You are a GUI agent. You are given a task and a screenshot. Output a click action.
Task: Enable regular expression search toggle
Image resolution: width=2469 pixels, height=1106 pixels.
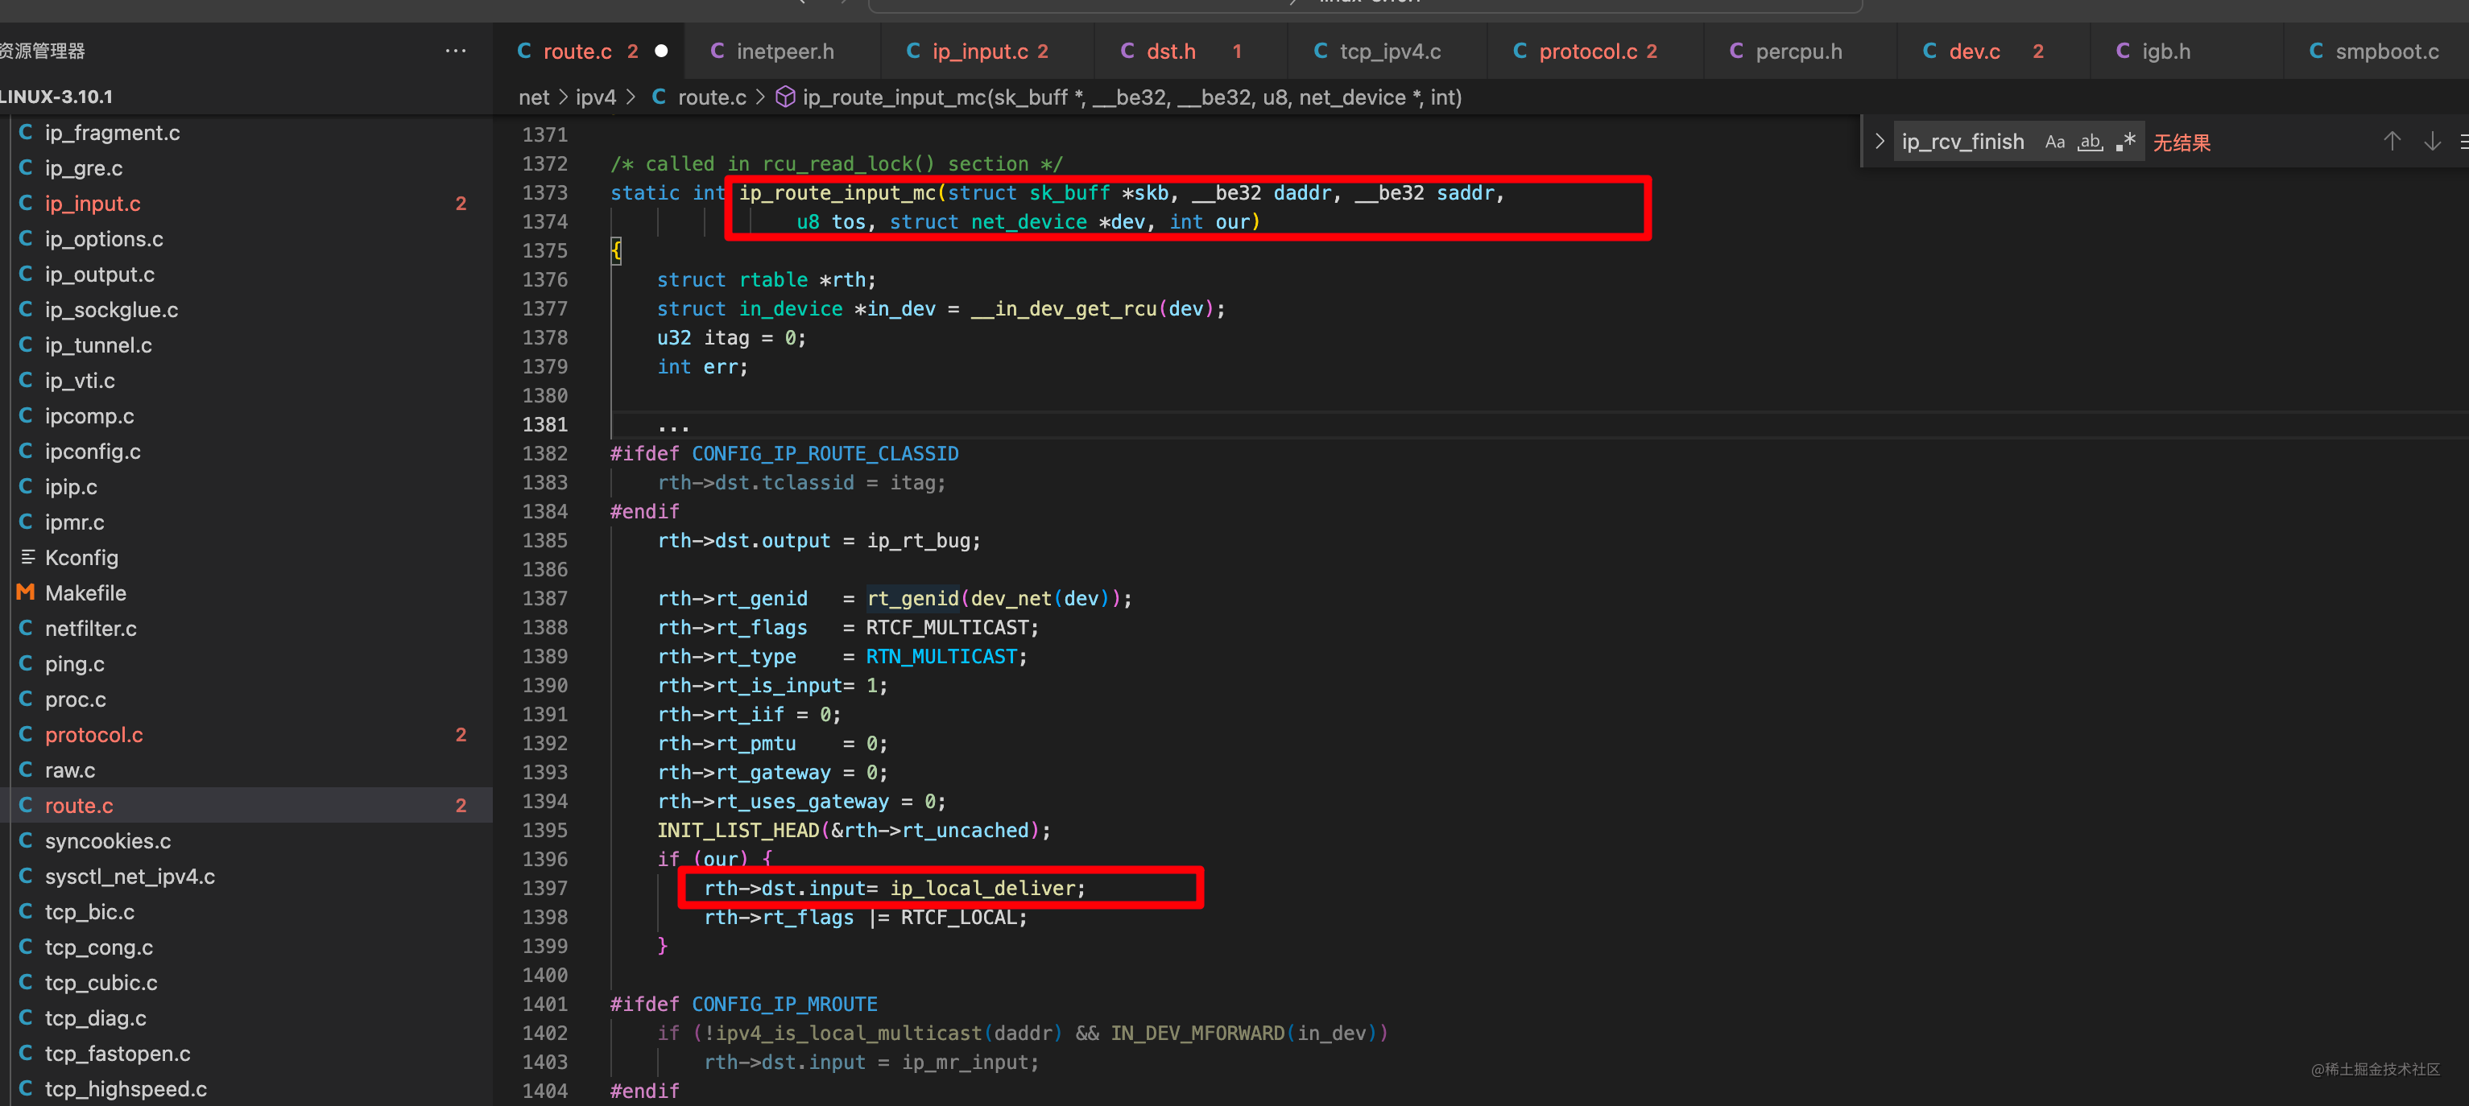click(x=2125, y=142)
